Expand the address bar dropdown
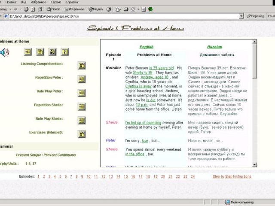Screen dimensions: 275x206 tap(241, 16)
